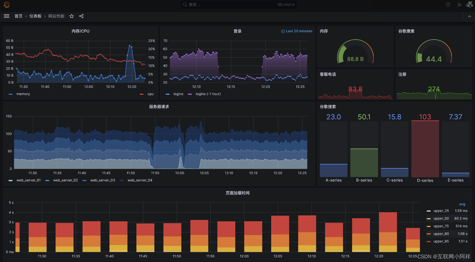
Task: Toggle web_server_01 legend series
Action: [x=28, y=180]
